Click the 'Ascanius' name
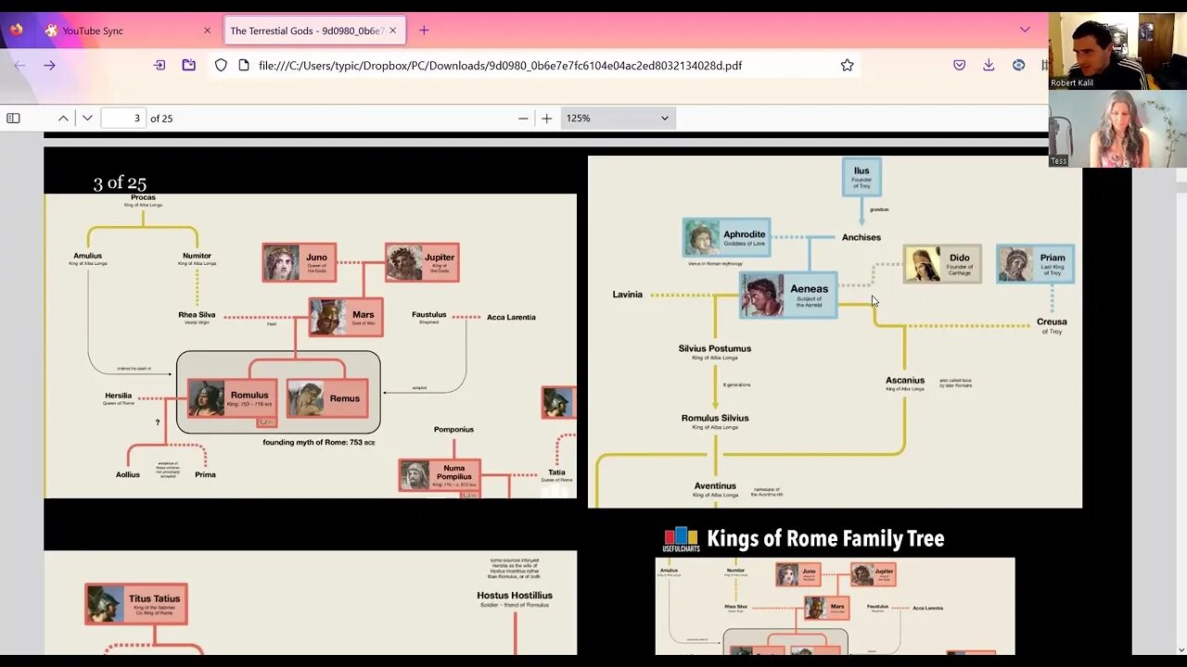This screenshot has width=1187, height=667. pyautogui.click(x=905, y=380)
